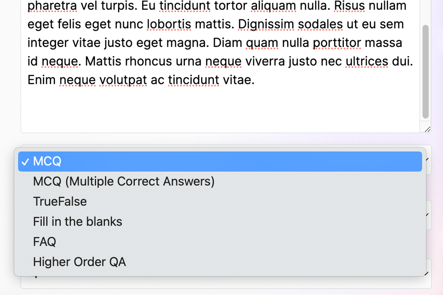The image size is (443, 295).
Task: Place cursor on the word "Dignissim"
Action: click(x=265, y=24)
